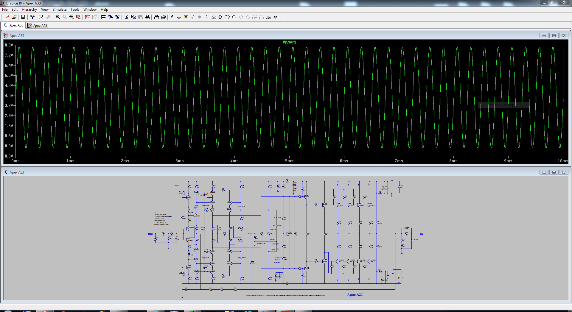Cascade the windows from the toolbar
Image resolution: width=572 pixels, height=312 pixels.
[111, 17]
